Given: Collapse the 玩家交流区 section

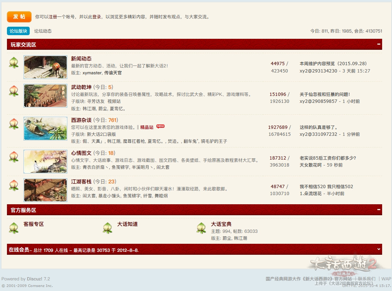Looking at the screenshot, I should pyautogui.click(x=378, y=44).
